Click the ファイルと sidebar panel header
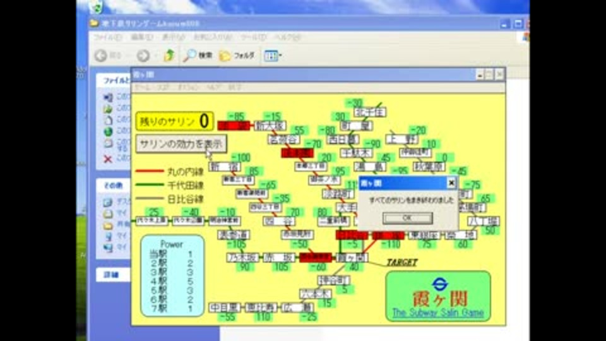Screen dimensions: 606x341 click(113, 80)
